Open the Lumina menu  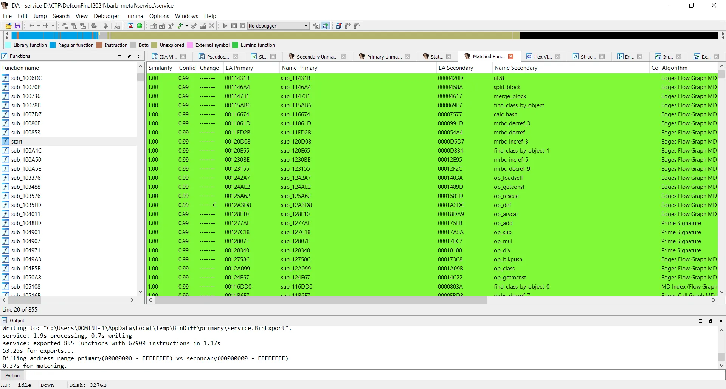134,16
